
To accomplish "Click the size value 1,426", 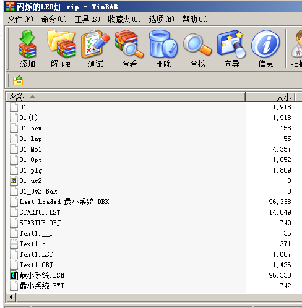I will pos(282,265).
